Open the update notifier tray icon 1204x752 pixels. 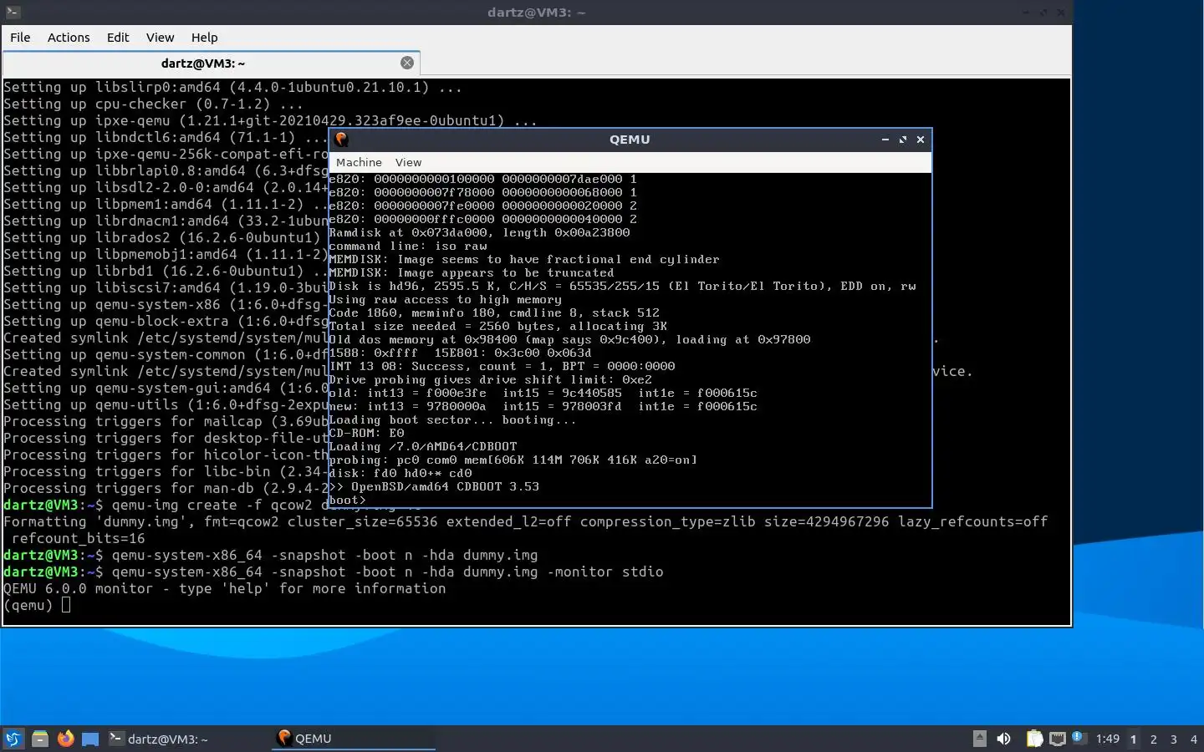pyautogui.click(x=1079, y=738)
